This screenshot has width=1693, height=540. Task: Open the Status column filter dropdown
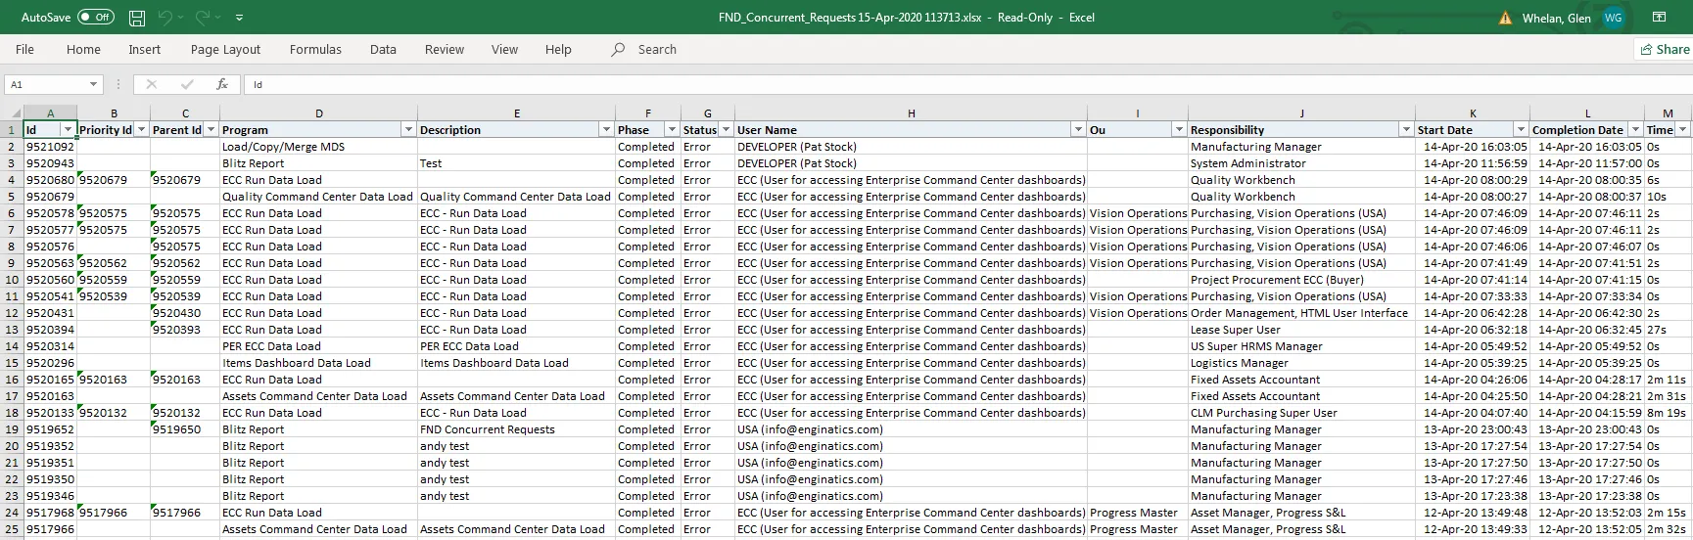tap(726, 130)
